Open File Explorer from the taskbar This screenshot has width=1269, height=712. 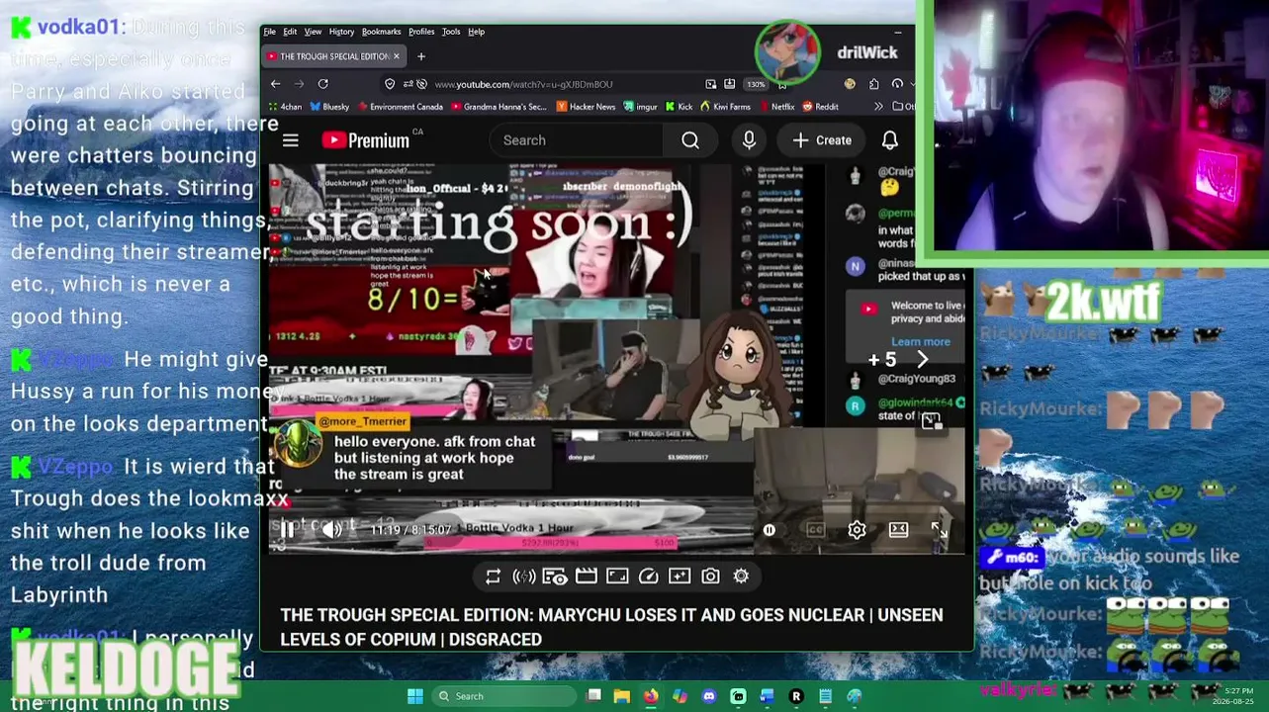point(621,696)
